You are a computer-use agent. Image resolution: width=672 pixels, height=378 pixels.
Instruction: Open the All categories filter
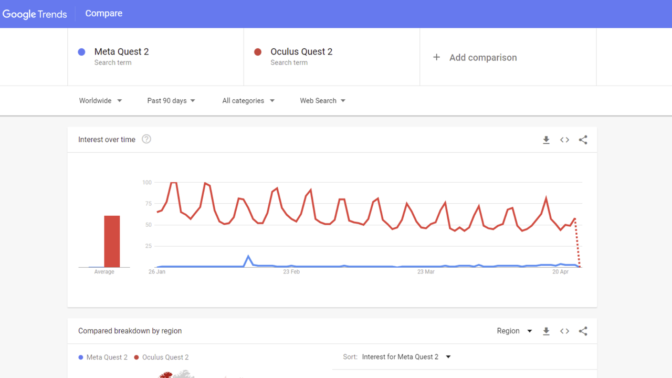click(x=248, y=101)
